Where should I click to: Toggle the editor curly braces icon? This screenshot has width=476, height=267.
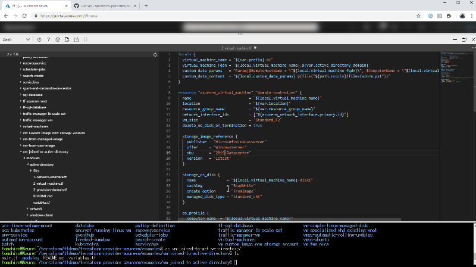(x=85, y=39)
